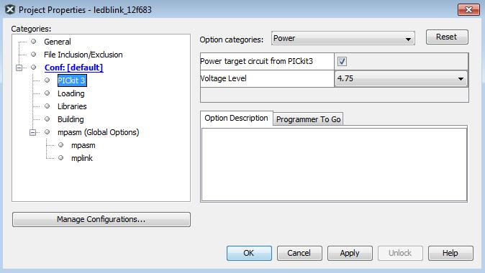This screenshot has width=485, height=273.
Task: Click inside the Option Description text area
Action: [334, 165]
